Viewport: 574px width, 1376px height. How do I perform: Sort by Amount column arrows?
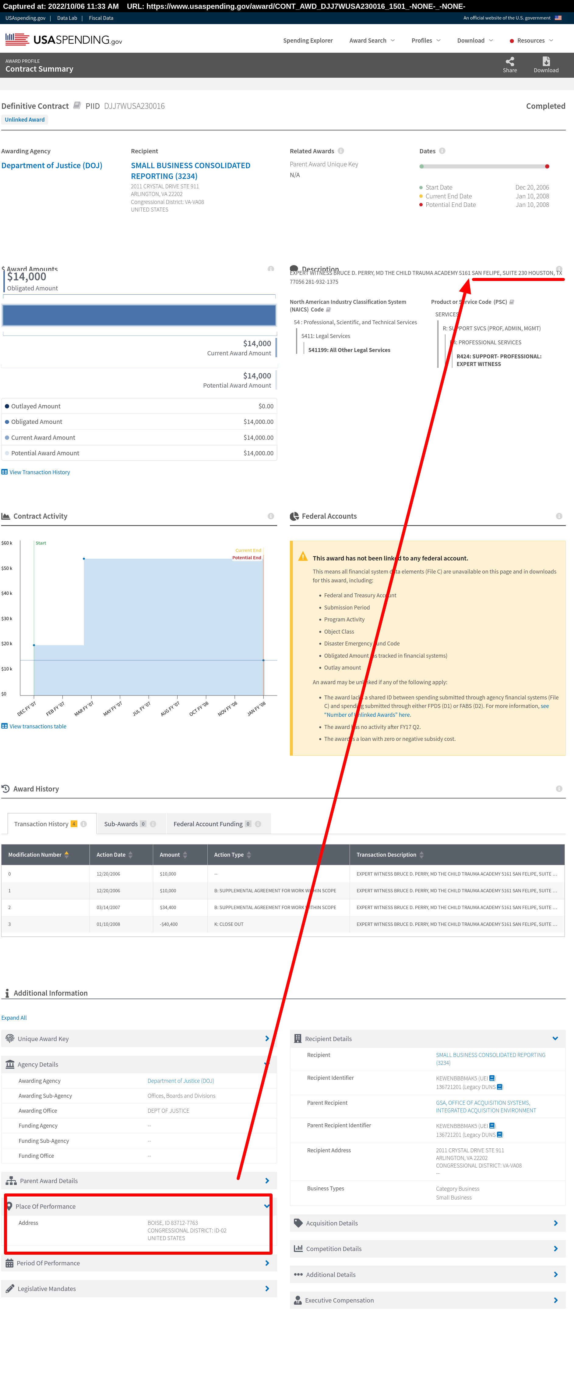click(185, 855)
